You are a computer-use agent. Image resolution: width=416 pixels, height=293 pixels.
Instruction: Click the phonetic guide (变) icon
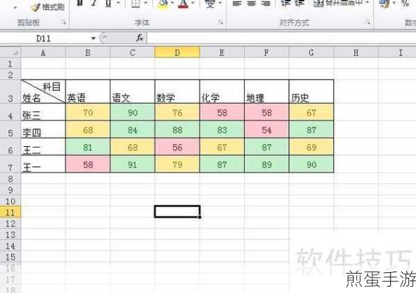pos(210,3)
